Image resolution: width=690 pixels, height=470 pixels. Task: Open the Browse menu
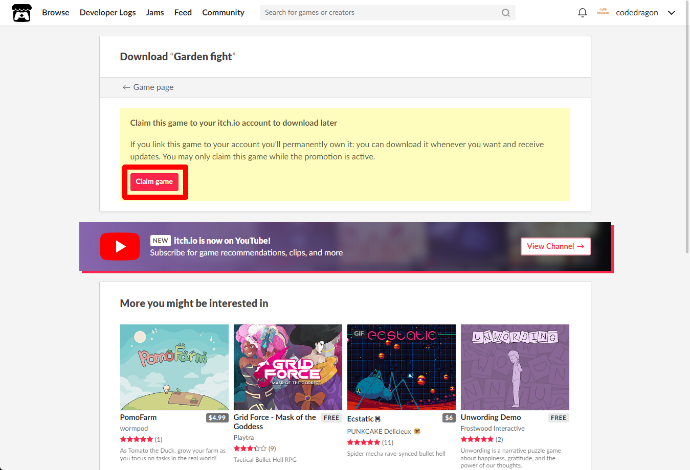(56, 12)
